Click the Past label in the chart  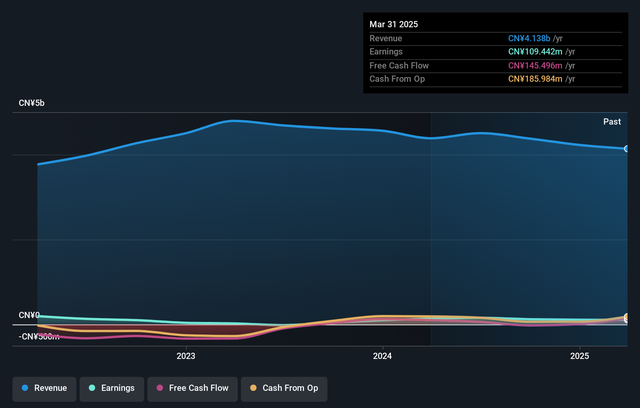[x=612, y=121]
